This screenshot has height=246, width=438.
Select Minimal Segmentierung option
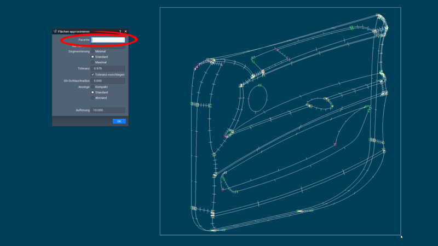tap(93, 51)
